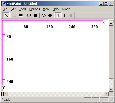Viewport: 115px width, 103px height.
Task: Click the Y axis label on canvas
Action: [4, 87]
